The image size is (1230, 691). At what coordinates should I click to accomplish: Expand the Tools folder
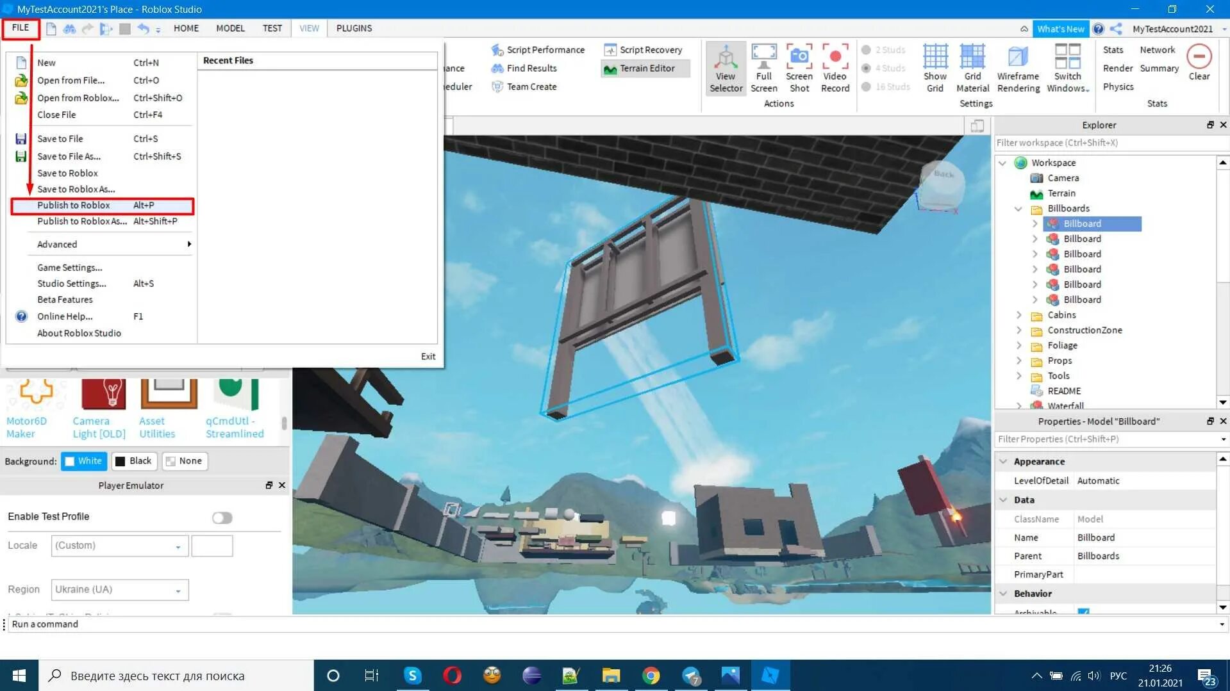point(1018,376)
